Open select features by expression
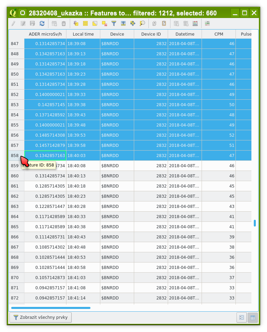The image size is (267, 332). pos(76,24)
